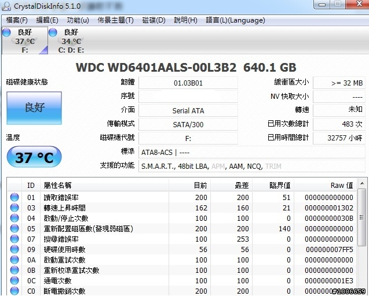Close the CrystalDiskInfo window
The height and width of the screenshot is (296, 369).
359,4
